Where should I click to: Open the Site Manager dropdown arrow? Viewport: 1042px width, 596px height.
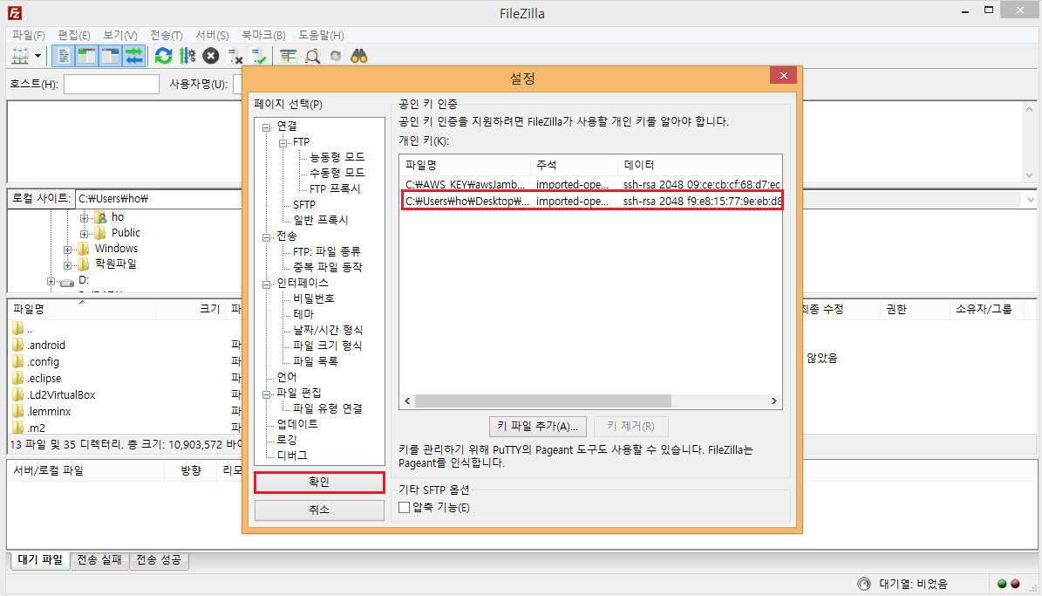pos(37,57)
